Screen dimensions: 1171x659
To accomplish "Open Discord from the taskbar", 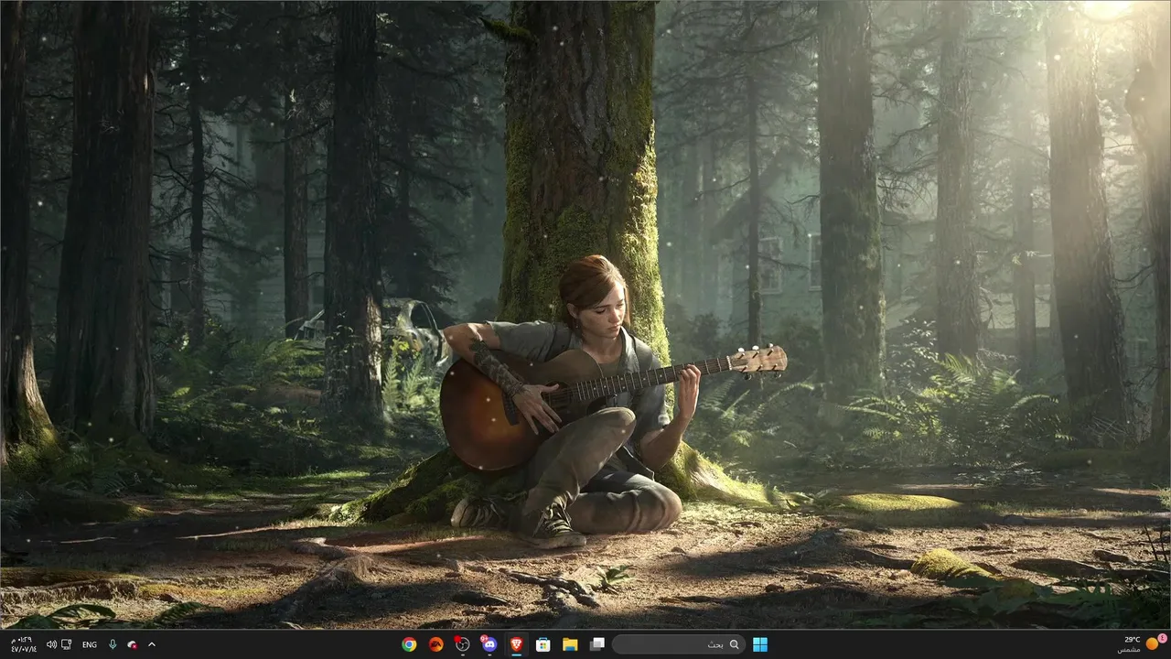I will pyautogui.click(x=489, y=644).
